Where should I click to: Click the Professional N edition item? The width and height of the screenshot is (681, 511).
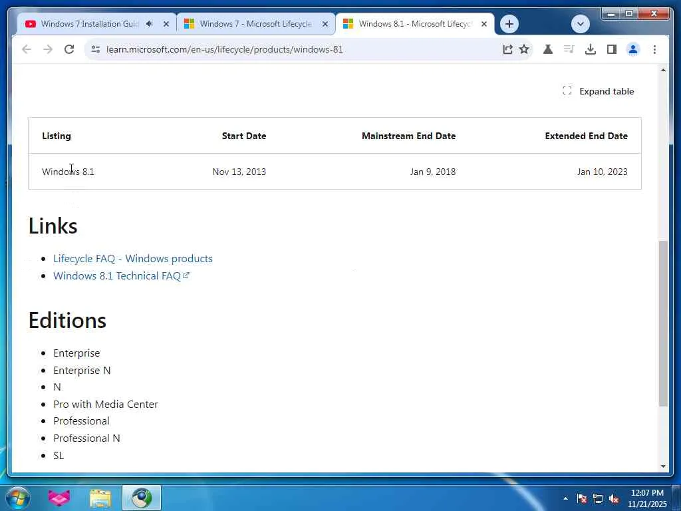[x=86, y=438]
